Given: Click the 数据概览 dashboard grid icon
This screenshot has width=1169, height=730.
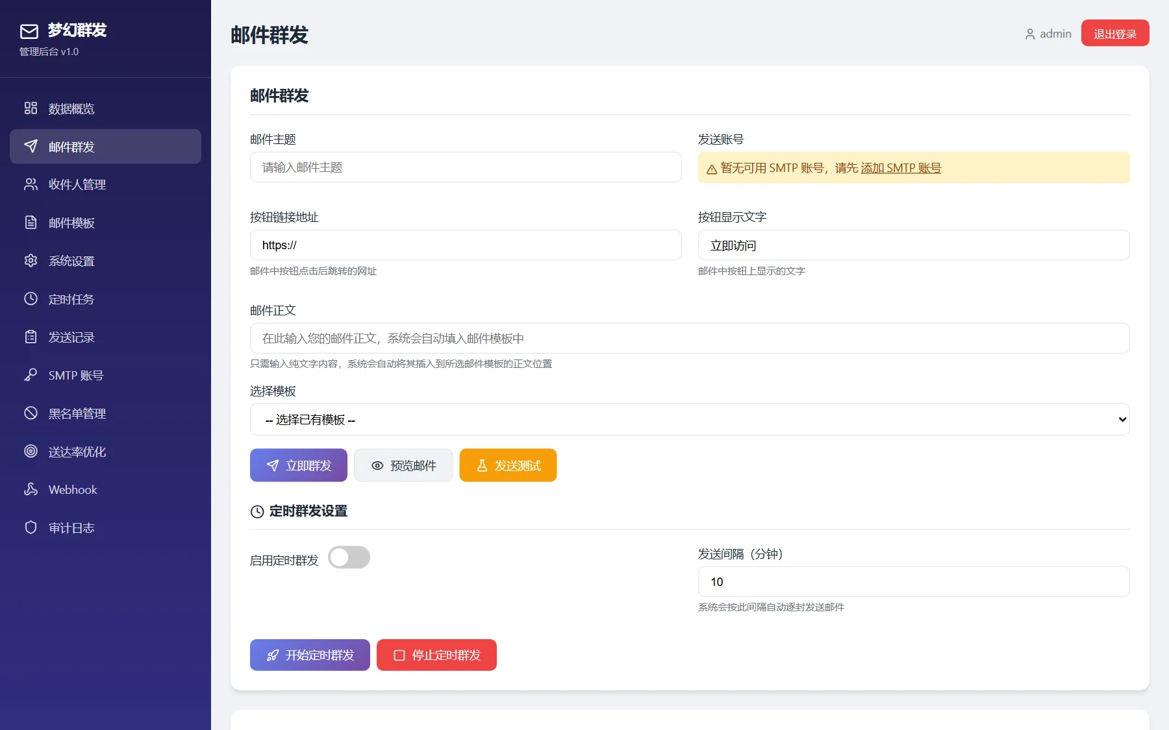Looking at the screenshot, I should tap(31, 108).
